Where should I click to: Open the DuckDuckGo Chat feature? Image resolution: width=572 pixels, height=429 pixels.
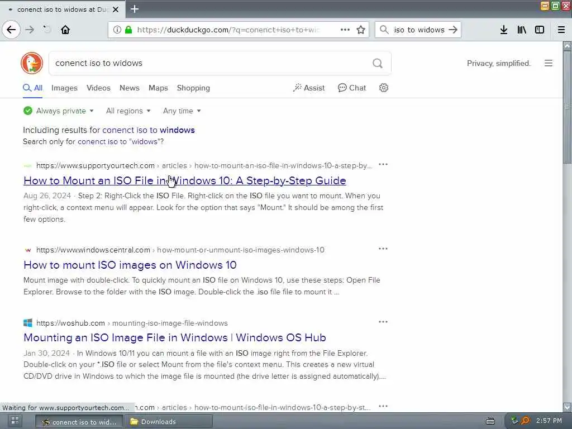point(352,88)
